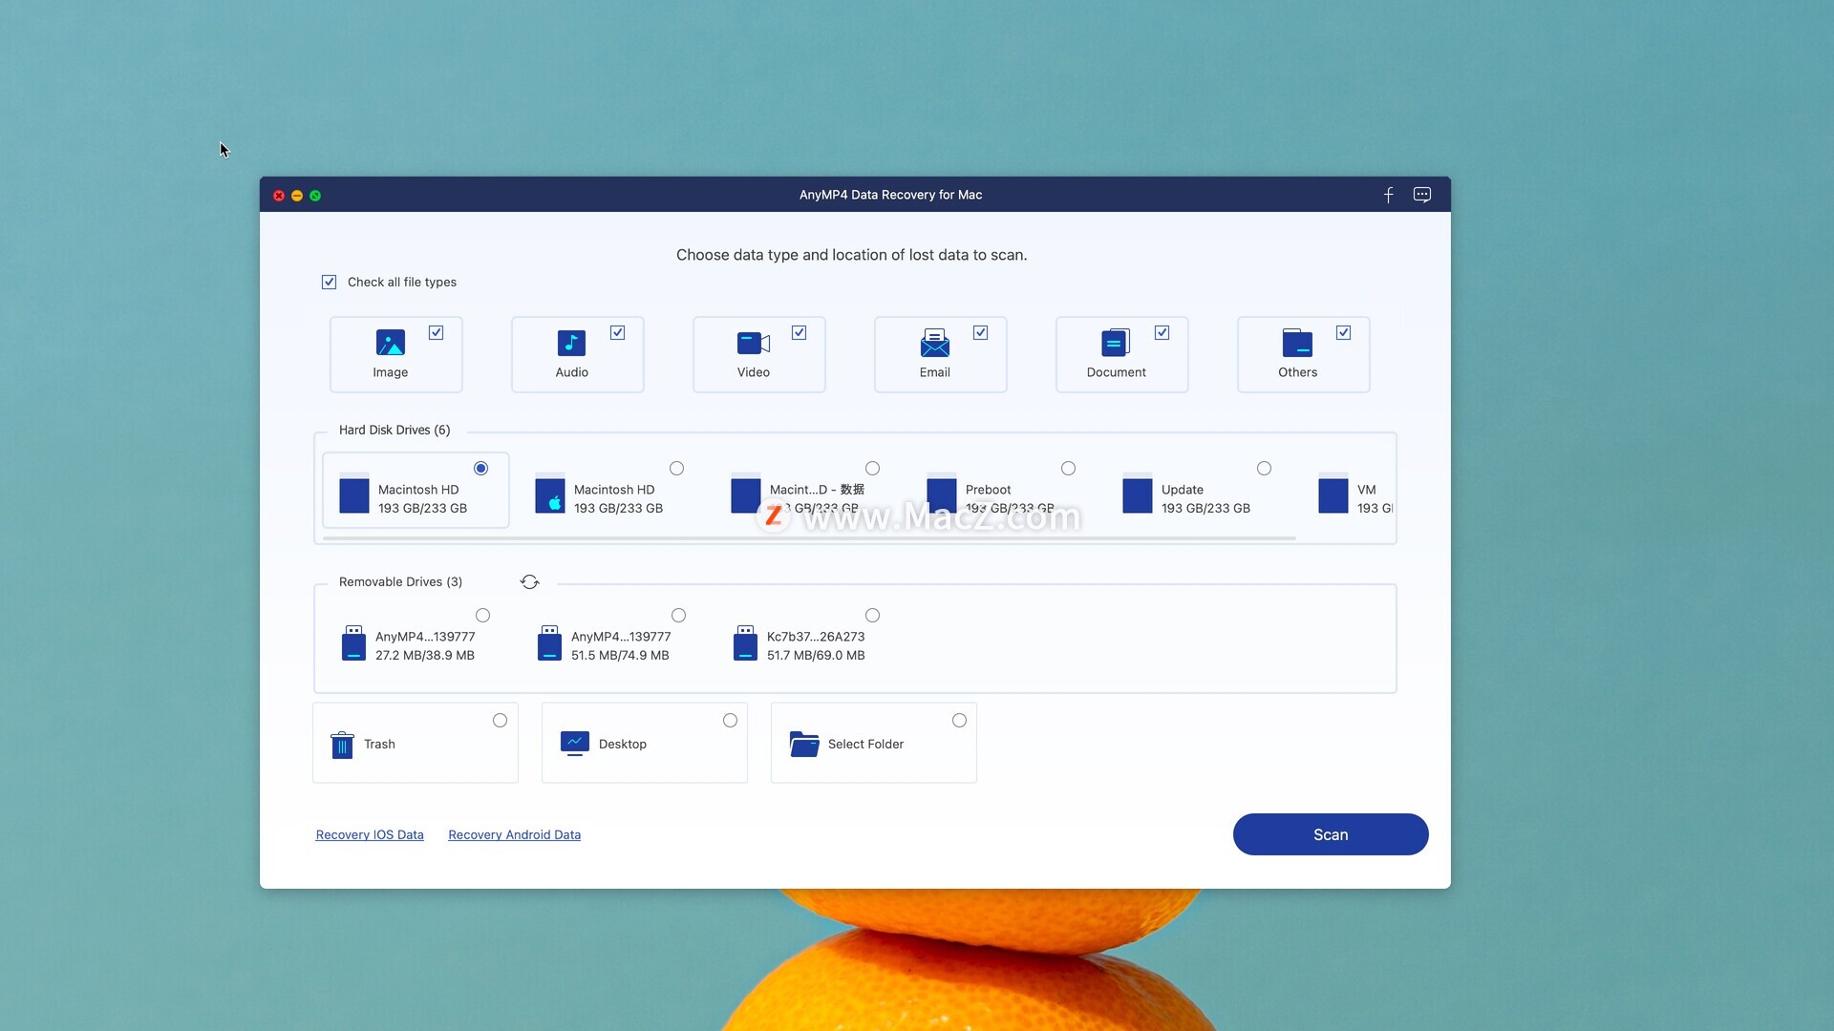1834x1031 pixels.
Task: Click the VM drive icon
Action: tap(1333, 493)
